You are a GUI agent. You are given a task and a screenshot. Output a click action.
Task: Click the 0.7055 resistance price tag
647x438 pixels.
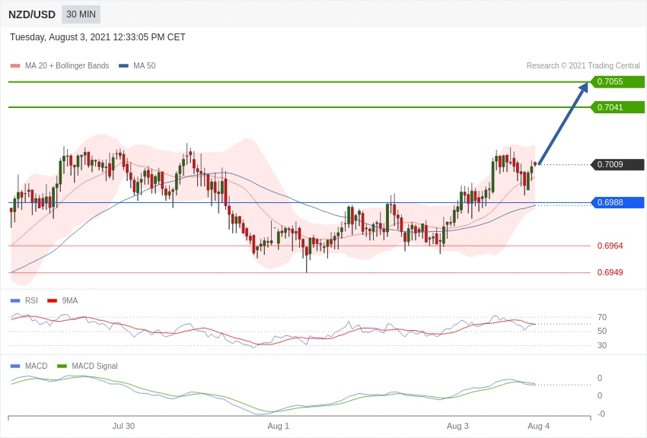pos(618,81)
